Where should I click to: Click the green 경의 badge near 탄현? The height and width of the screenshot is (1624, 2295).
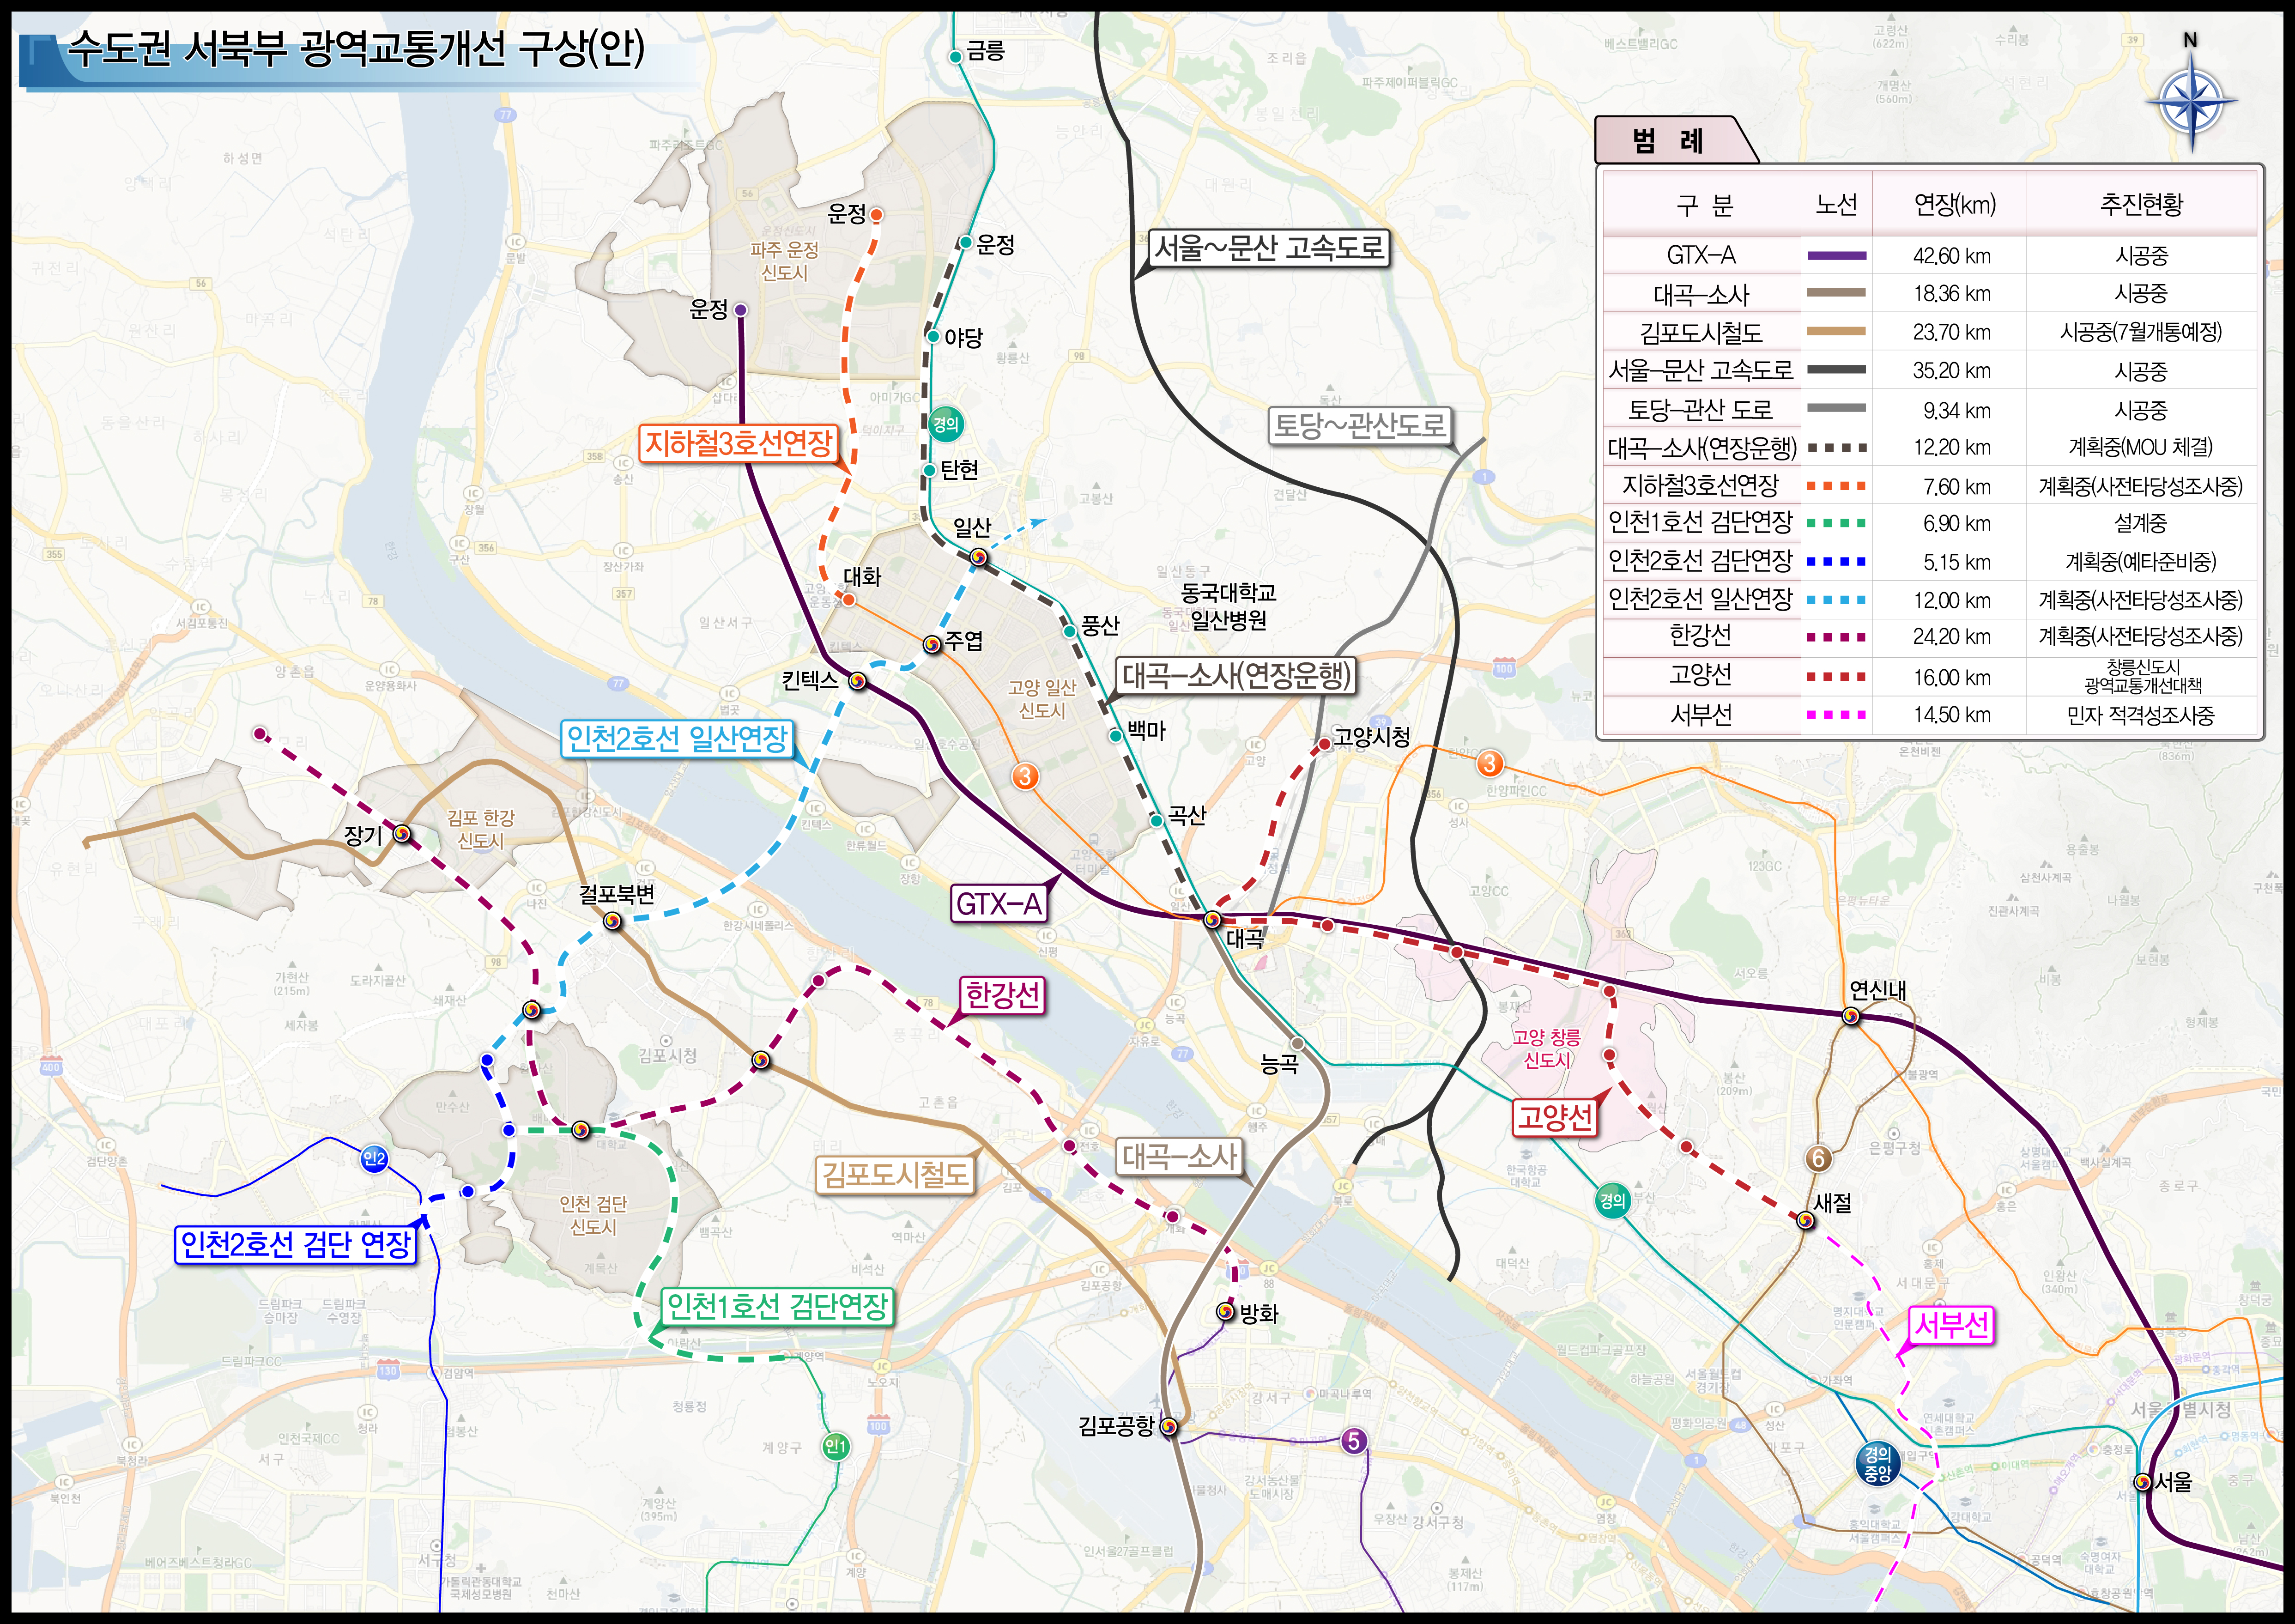945,424
